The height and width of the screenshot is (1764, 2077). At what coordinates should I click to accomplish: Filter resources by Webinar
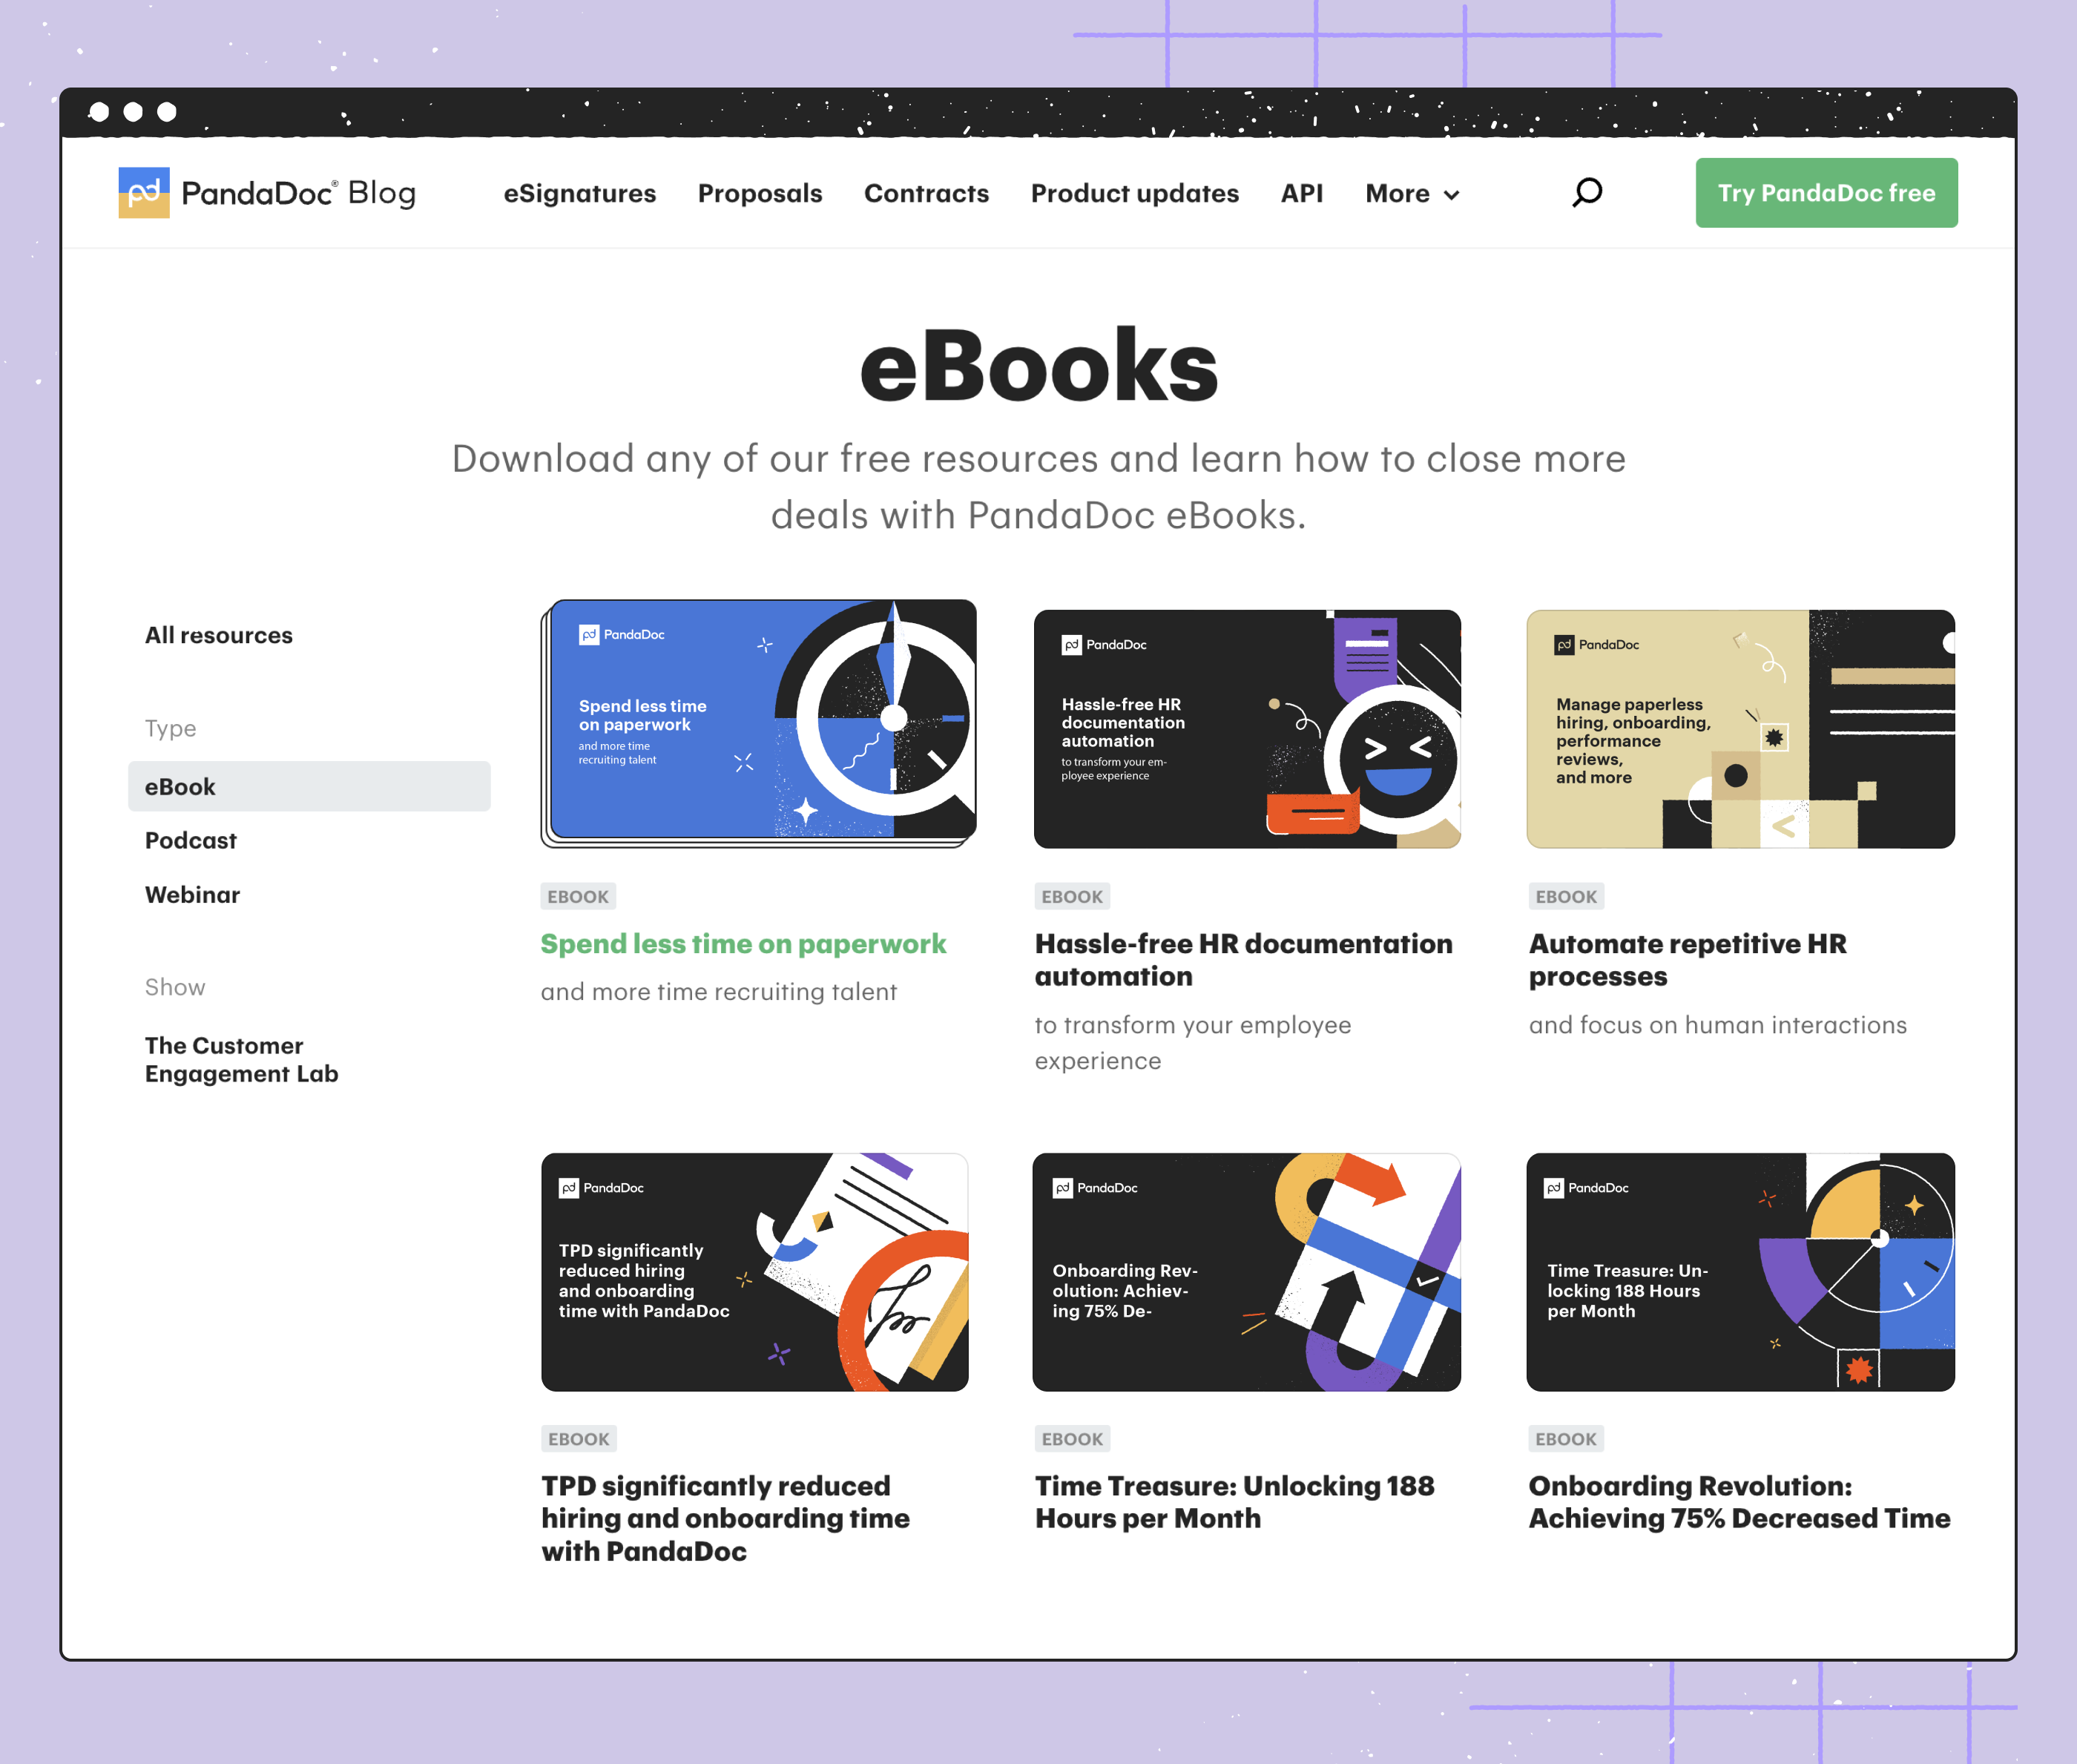pyautogui.click(x=192, y=894)
